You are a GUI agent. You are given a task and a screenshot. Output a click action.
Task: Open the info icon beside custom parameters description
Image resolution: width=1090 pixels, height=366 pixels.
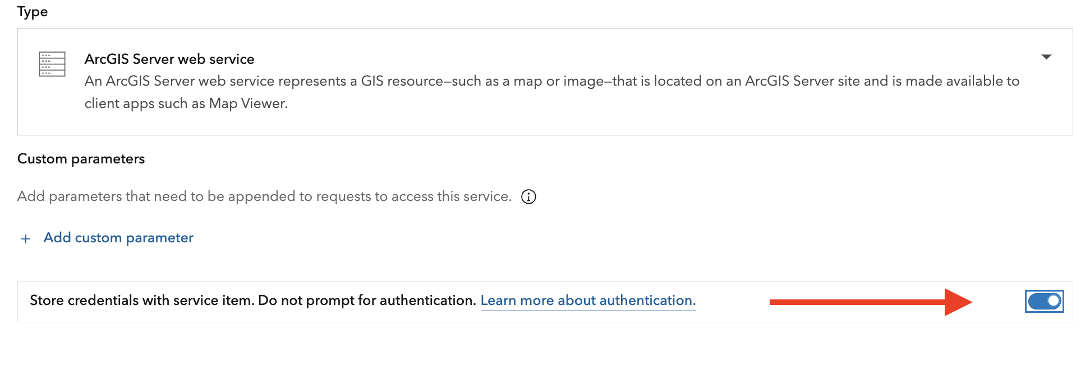(x=528, y=197)
